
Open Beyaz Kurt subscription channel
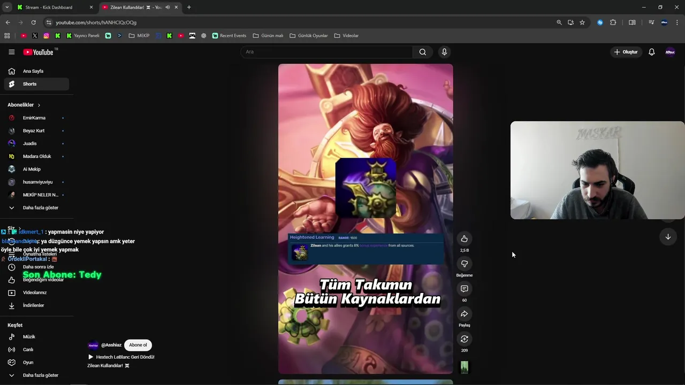[36, 130]
